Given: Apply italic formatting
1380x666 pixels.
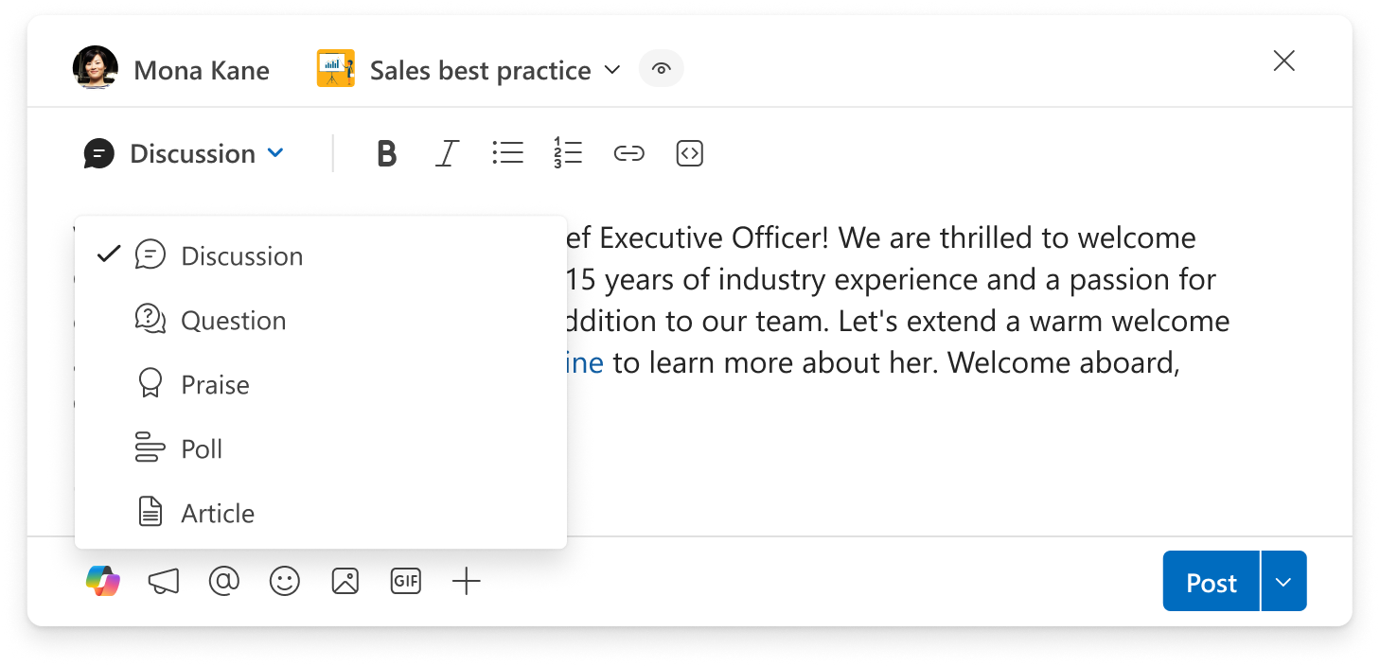Looking at the screenshot, I should pos(447,153).
